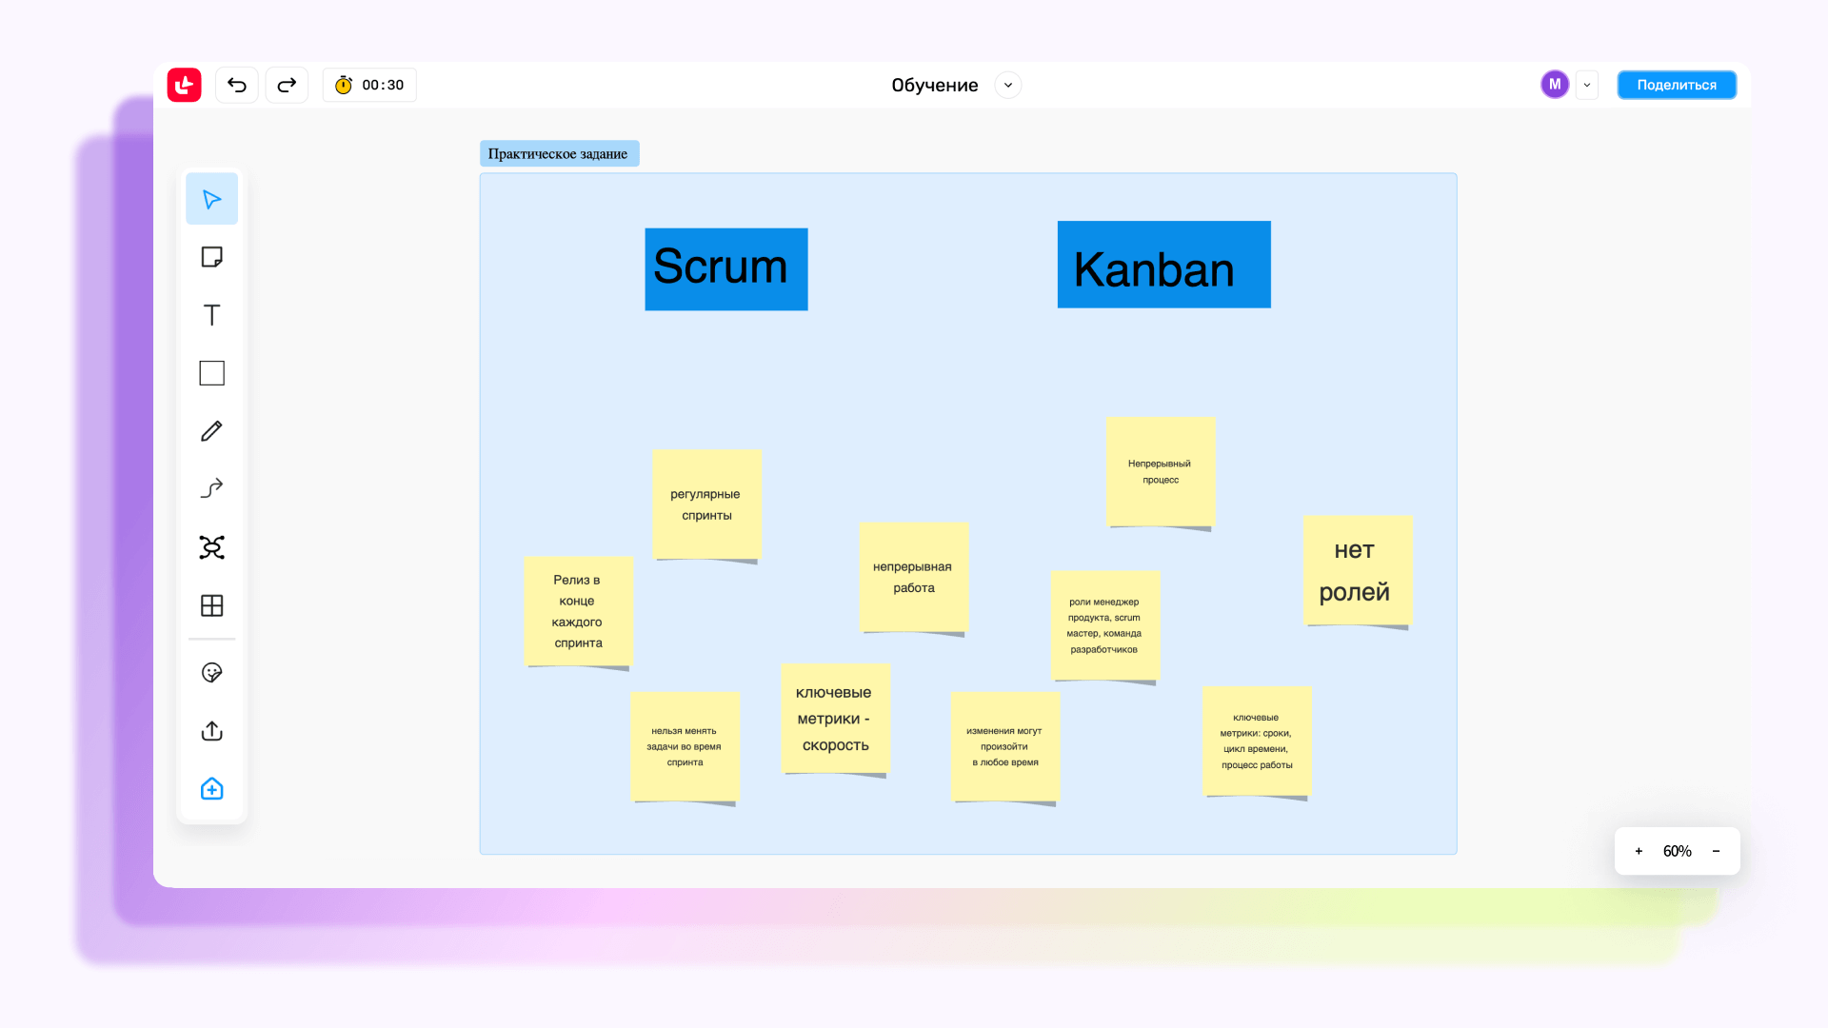1828x1028 pixels.
Task: Open dropdown next to the M avatar
Action: click(x=1587, y=85)
